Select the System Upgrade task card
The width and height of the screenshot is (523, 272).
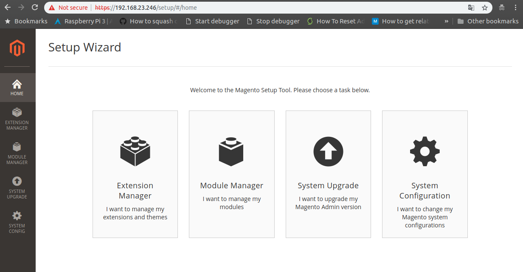(x=328, y=174)
